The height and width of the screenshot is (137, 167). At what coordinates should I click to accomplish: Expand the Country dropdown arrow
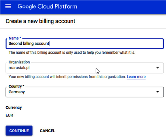pos(157,91)
